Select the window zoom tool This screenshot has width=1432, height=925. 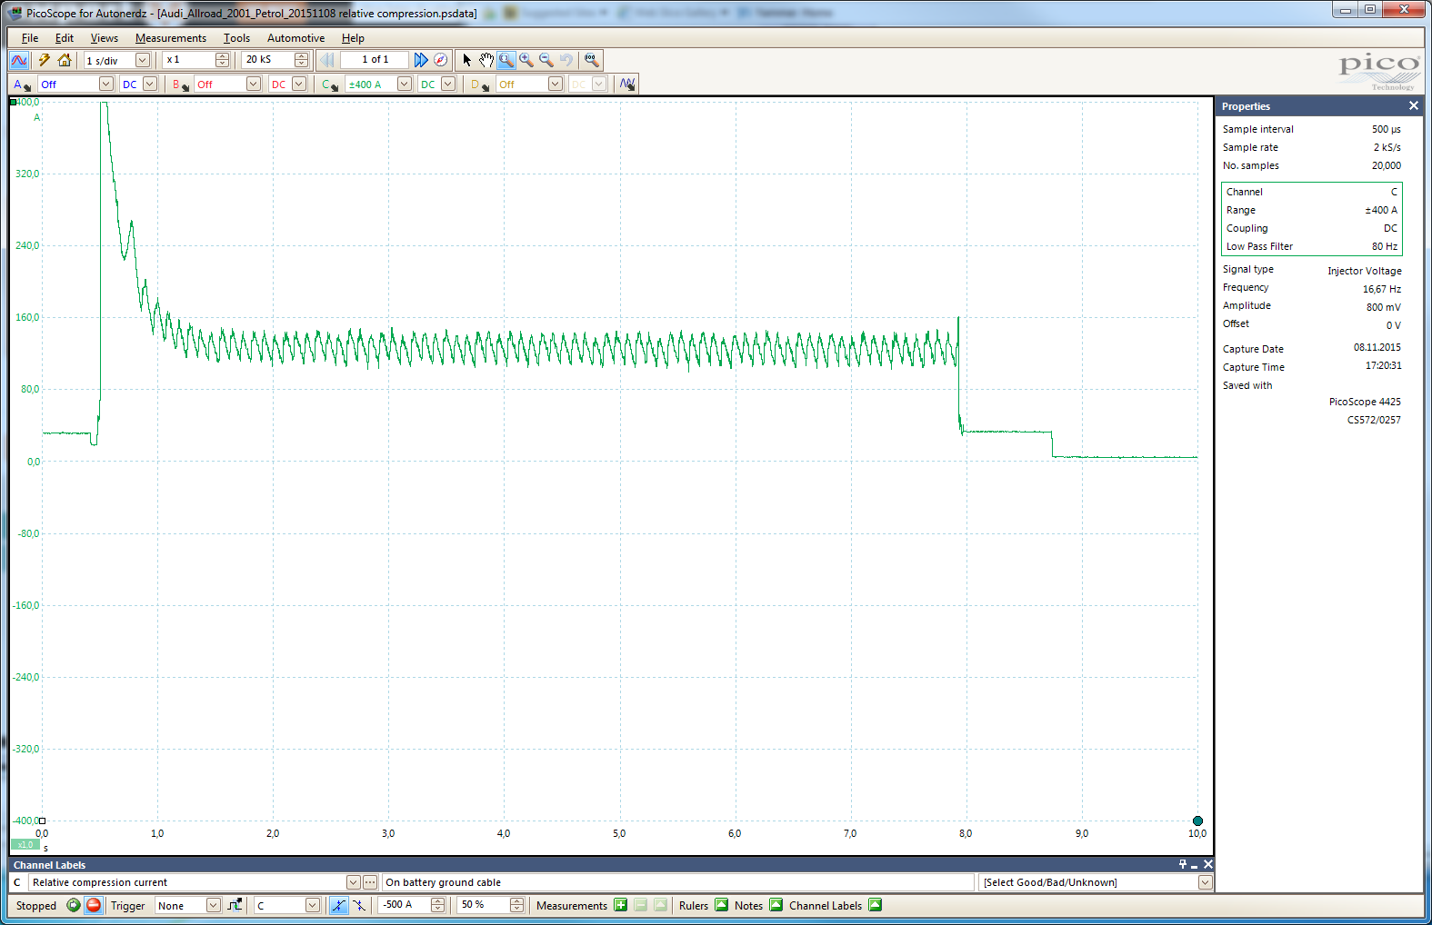[x=506, y=60]
